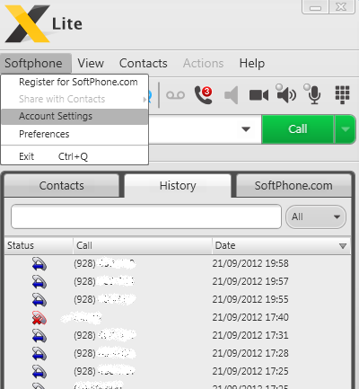Choose Register for SoftPhone.com
The image size is (359, 389).
74,82
